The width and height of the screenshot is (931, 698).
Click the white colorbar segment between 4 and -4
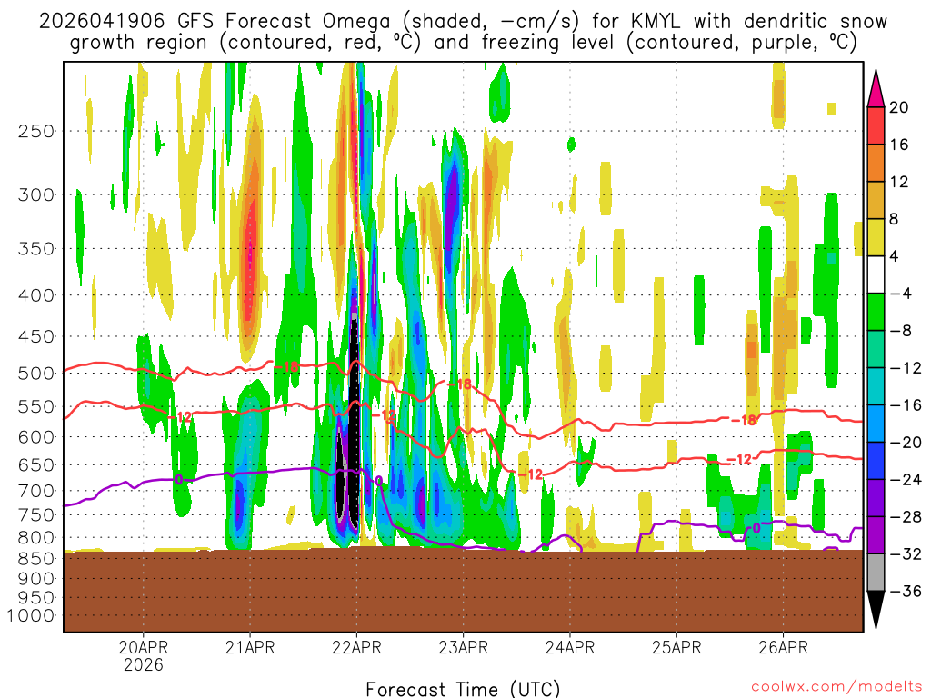coord(876,274)
